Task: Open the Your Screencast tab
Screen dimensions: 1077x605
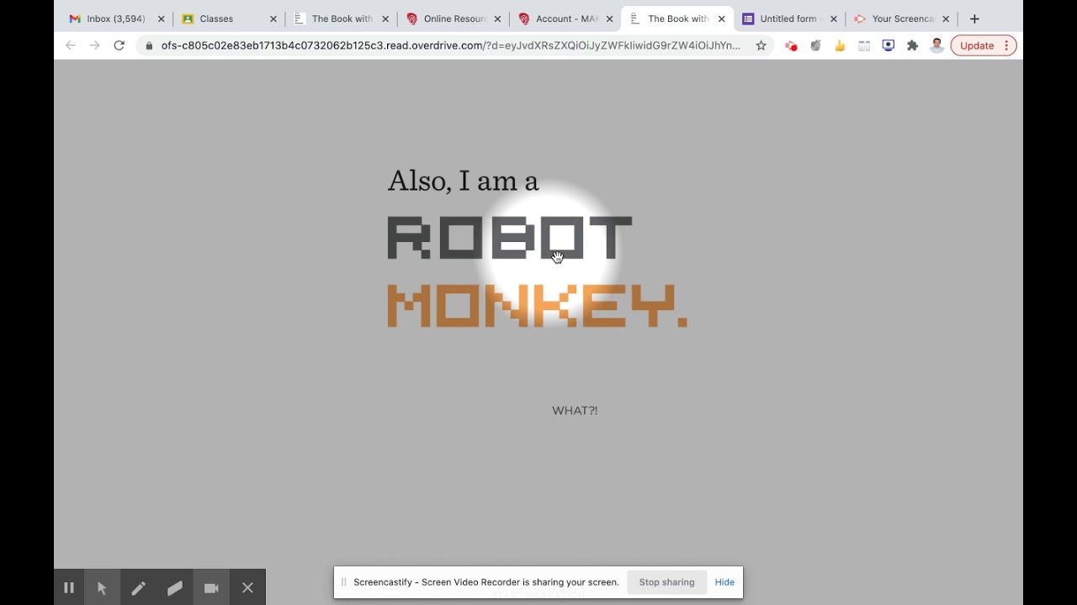Action: (902, 18)
